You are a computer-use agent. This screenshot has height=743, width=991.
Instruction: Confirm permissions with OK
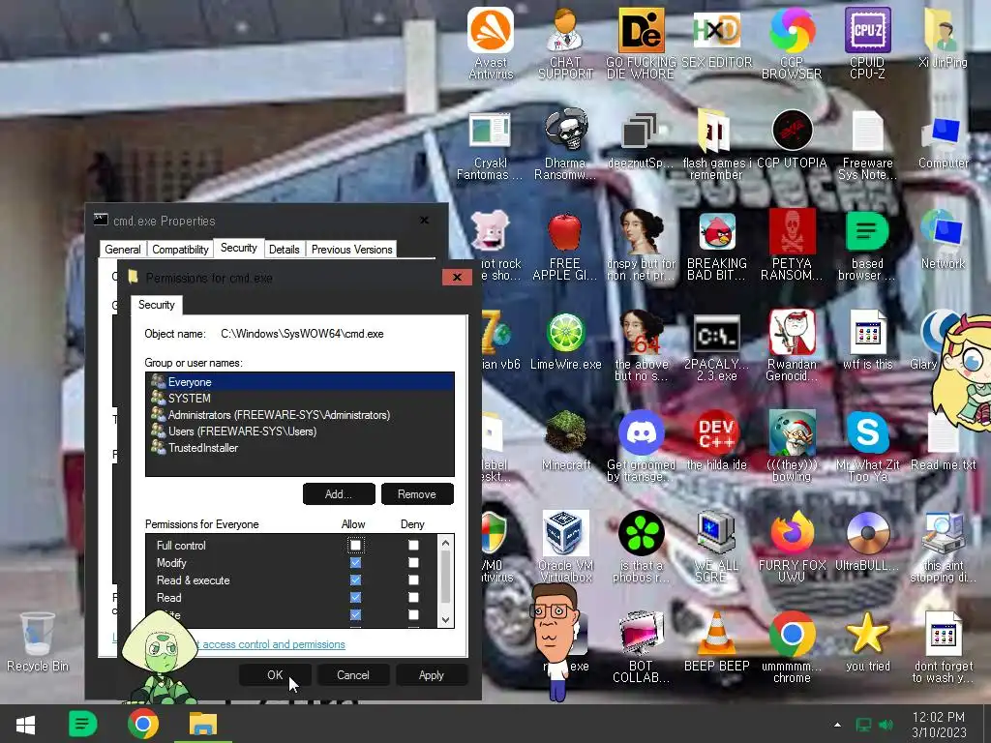[x=274, y=674]
